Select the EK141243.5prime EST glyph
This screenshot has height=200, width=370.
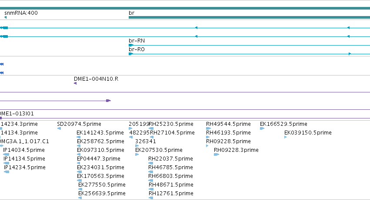pyautogui.click(x=79, y=137)
